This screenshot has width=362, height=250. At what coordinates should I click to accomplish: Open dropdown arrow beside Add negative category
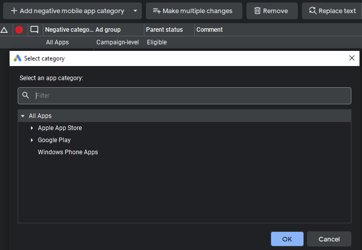pyautogui.click(x=135, y=11)
